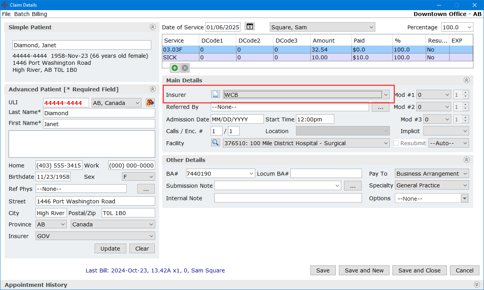This screenshot has height=290, width=484.
Task: Click the Update patient button
Action: pyautogui.click(x=110, y=249)
